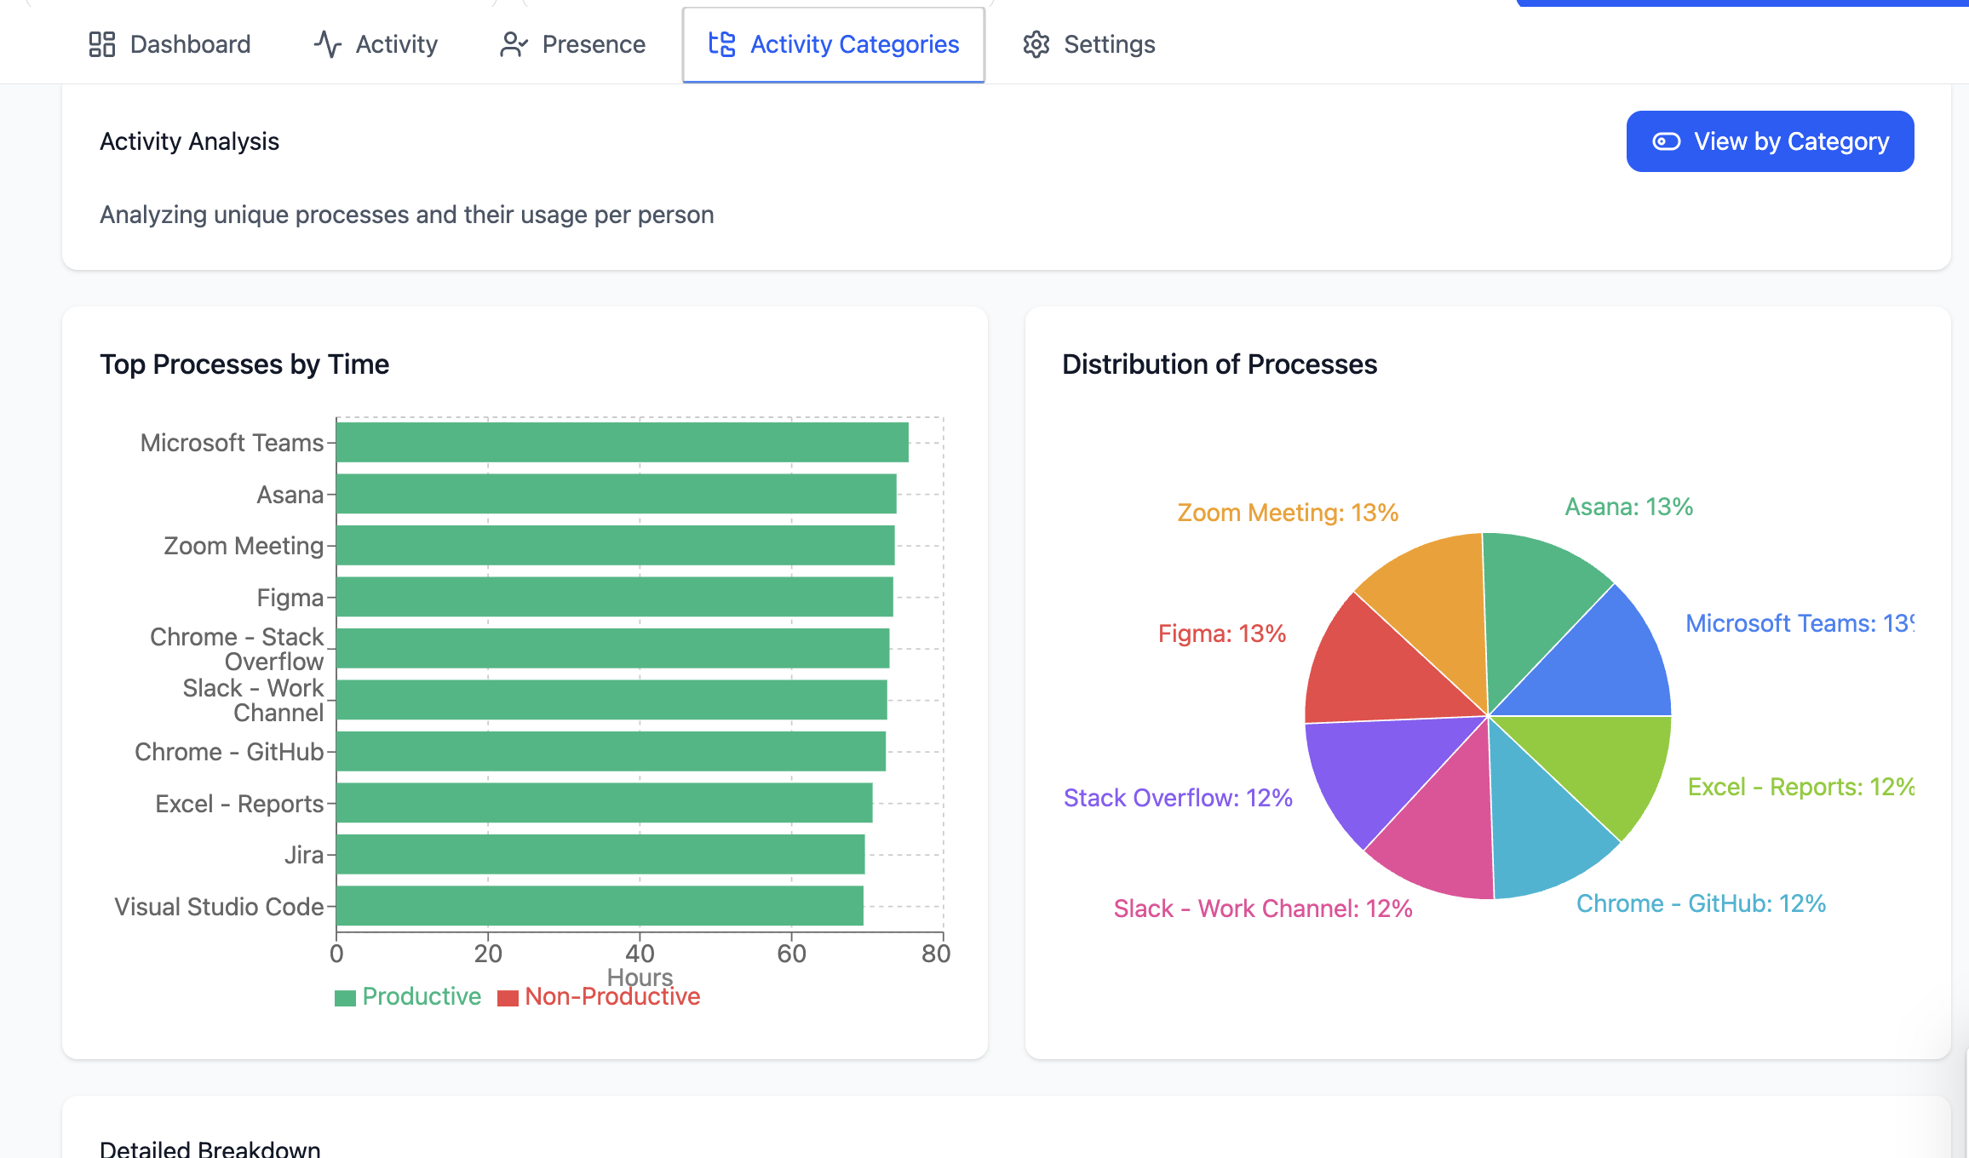Toggle the Productive legend entry

point(407,995)
